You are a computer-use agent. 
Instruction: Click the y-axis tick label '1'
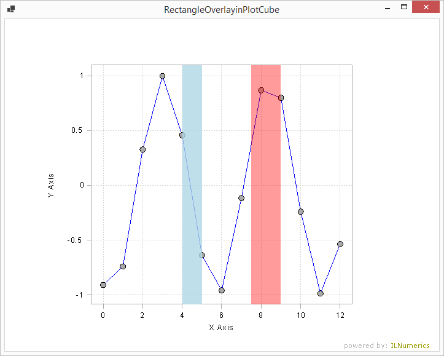[x=82, y=76]
